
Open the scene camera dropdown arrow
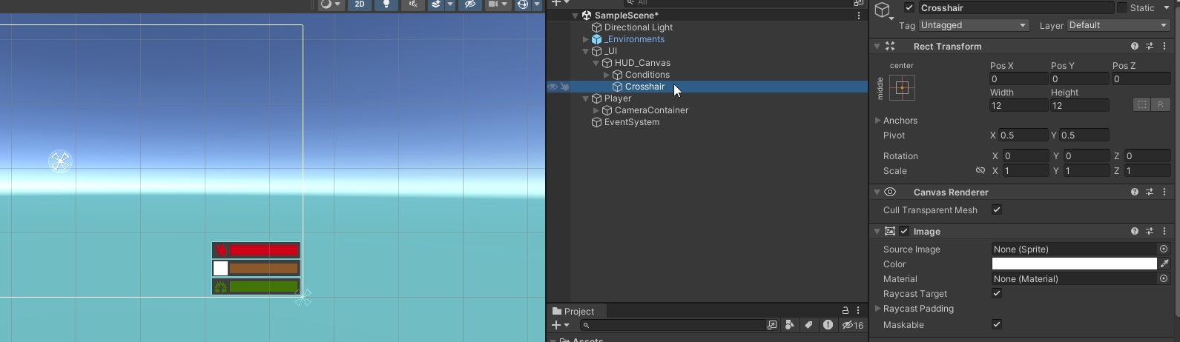[505, 4]
